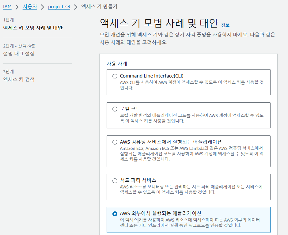The image size is (288, 235).
Task: Click the '1단계' step label
Action: pyautogui.click(x=9, y=20)
